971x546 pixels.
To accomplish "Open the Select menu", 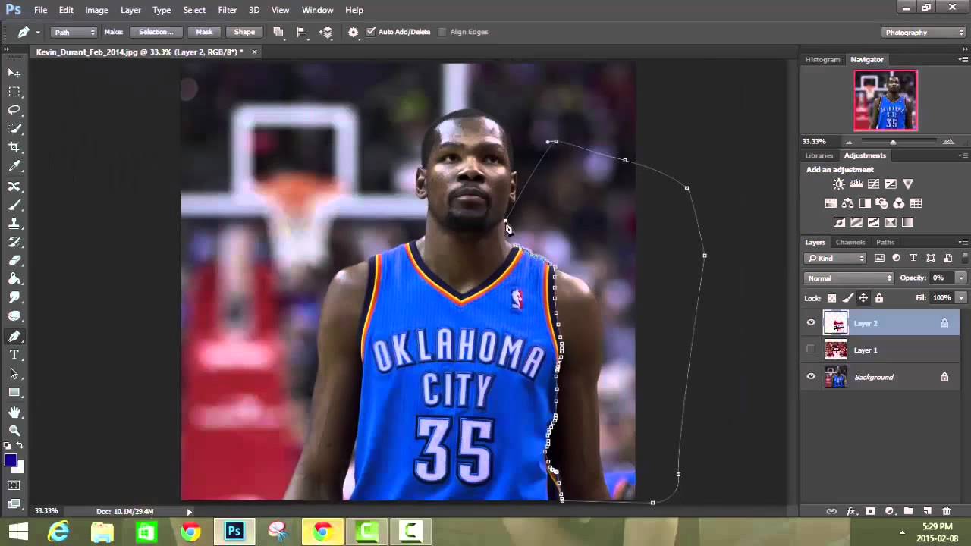I will [194, 10].
